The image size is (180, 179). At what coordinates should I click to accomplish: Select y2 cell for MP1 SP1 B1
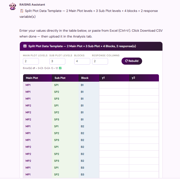click(x=144, y=85)
